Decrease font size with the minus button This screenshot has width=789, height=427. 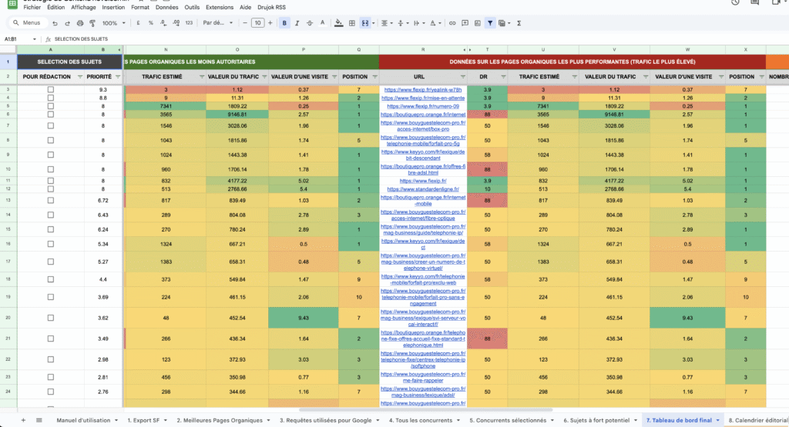tap(245, 23)
